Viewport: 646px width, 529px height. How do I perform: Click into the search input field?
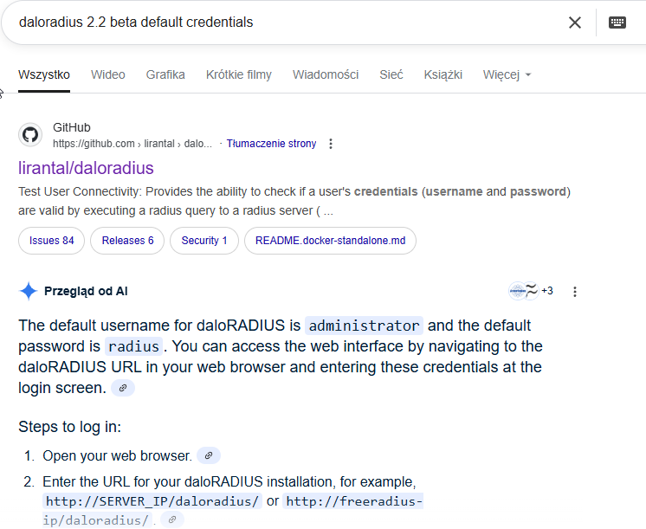click(288, 23)
